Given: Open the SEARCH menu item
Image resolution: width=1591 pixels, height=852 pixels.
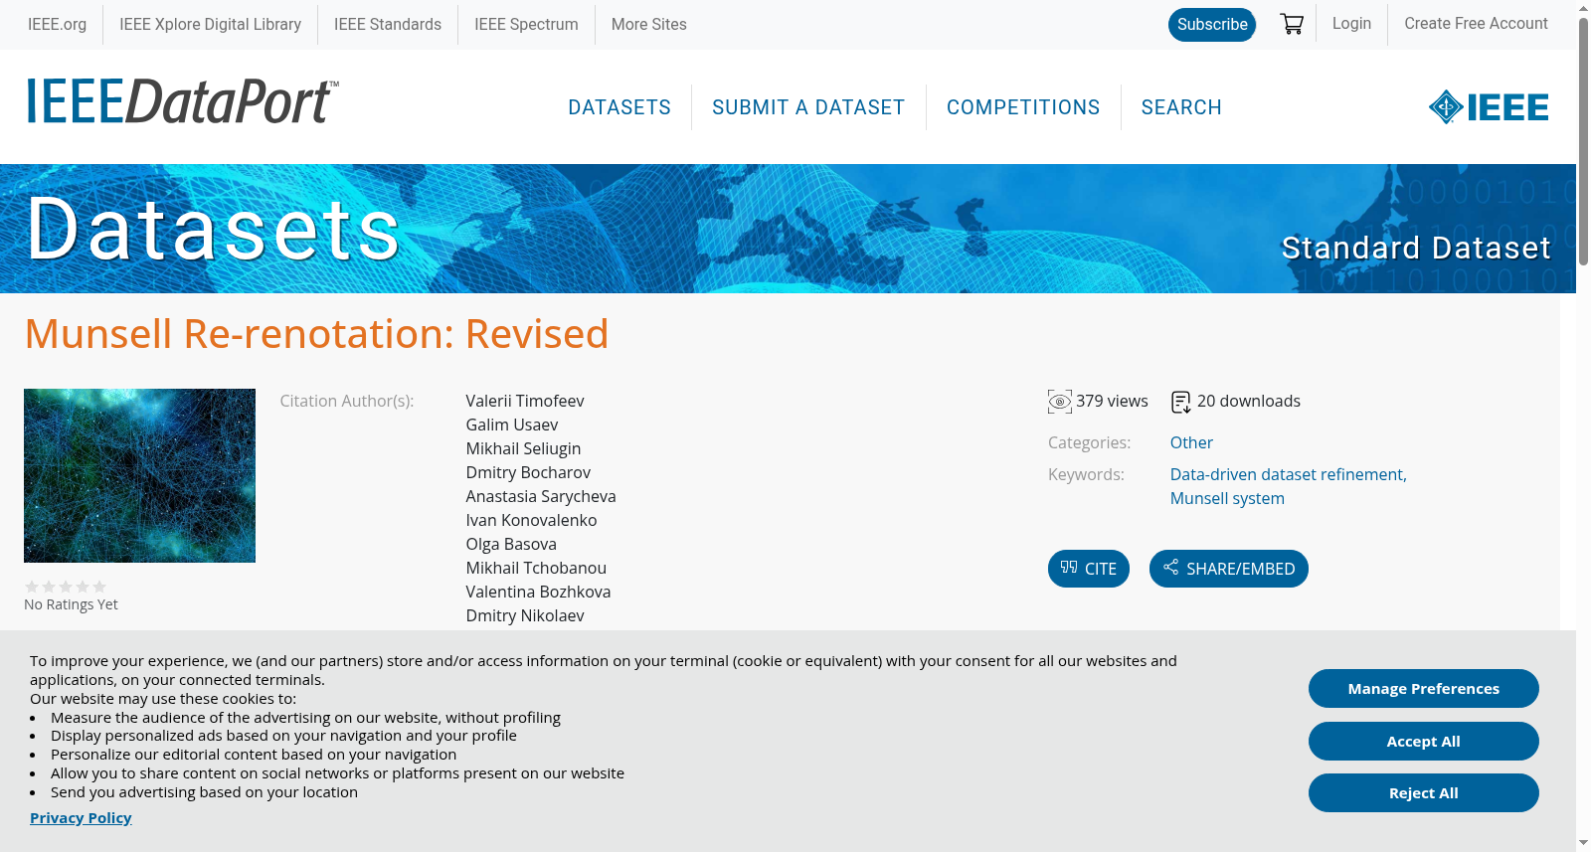Looking at the screenshot, I should click(1181, 107).
